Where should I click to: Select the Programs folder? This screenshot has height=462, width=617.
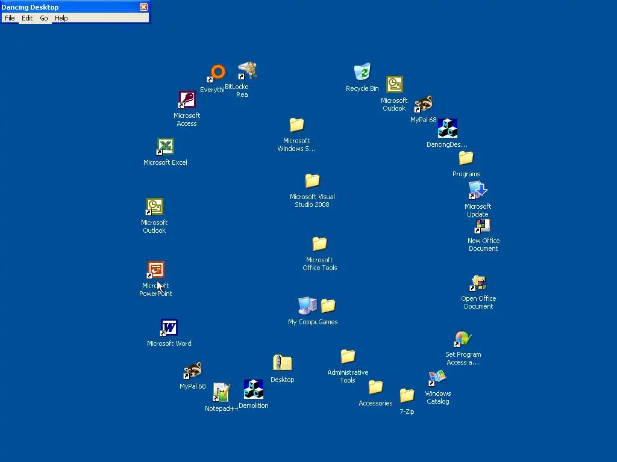click(x=466, y=158)
